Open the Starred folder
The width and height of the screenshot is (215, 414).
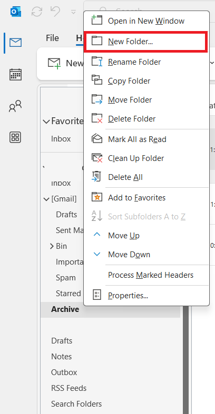[x=68, y=294]
